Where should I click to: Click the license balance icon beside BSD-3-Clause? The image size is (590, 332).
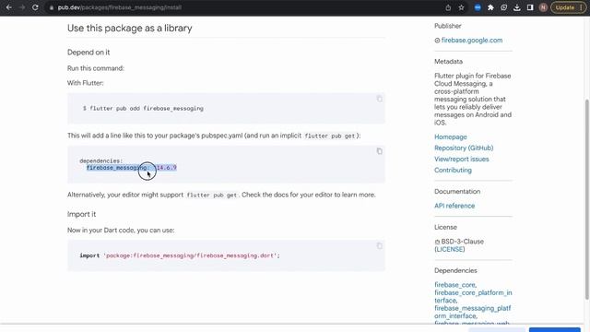click(437, 242)
